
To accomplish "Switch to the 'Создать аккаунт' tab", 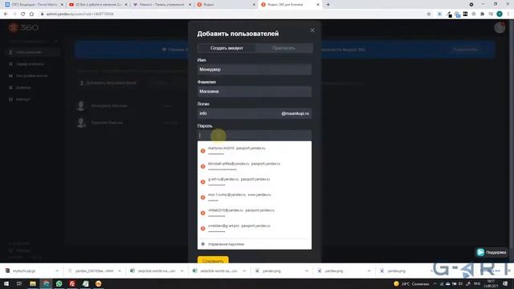I will (226, 48).
